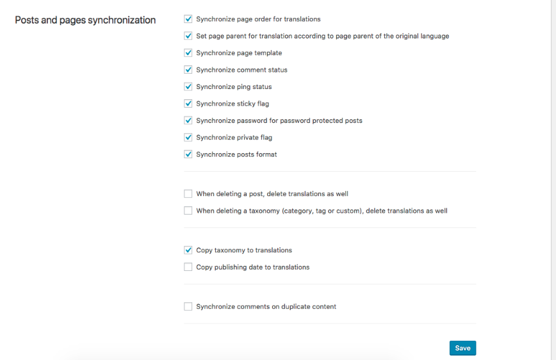Enable Copy publishing date to translations
This screenshot has width=556, height=360.
pyautogui.click(x=188, y=267)
